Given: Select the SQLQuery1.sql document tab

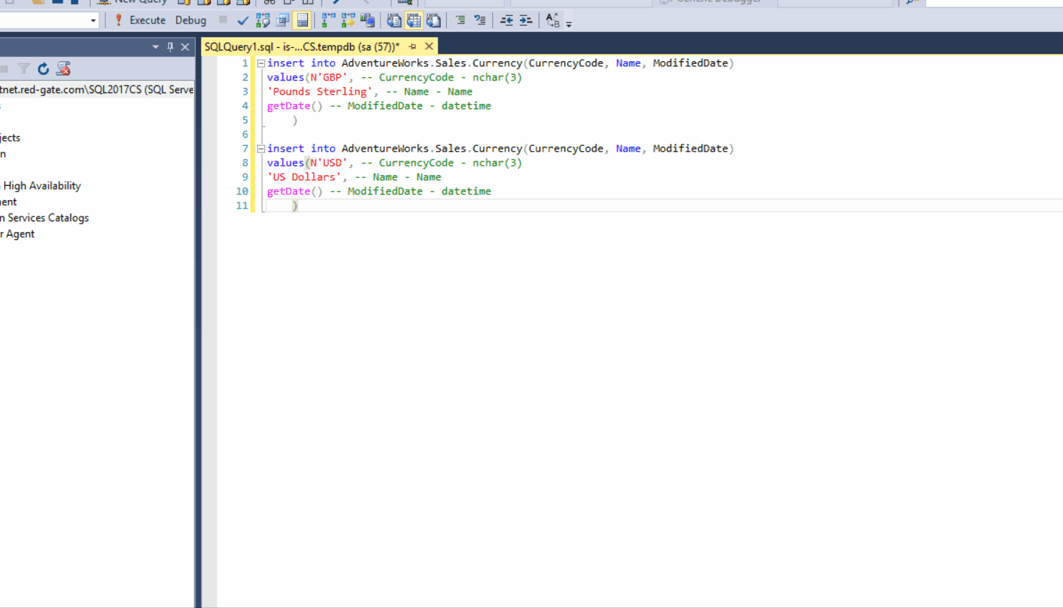Looking at the screenshot, I should [x=301, y=47].
